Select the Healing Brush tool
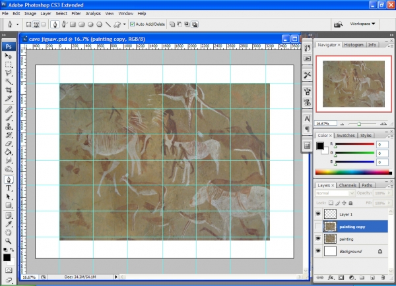396x286 pixels. click(x=9, y=109)
